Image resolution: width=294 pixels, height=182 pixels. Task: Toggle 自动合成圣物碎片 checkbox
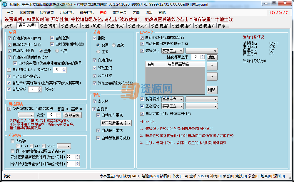[9, 76]
